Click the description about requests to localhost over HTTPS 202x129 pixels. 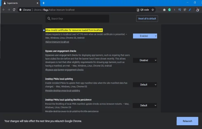86,36
